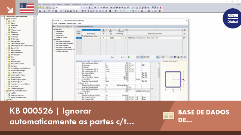Viewport: 241px width, 135px height.
Task: Click the orange arrow icon at top-left
Action: 10,9
